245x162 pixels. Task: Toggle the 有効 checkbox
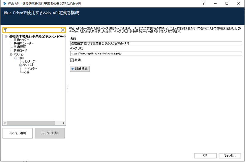click(x=72, y=60)
